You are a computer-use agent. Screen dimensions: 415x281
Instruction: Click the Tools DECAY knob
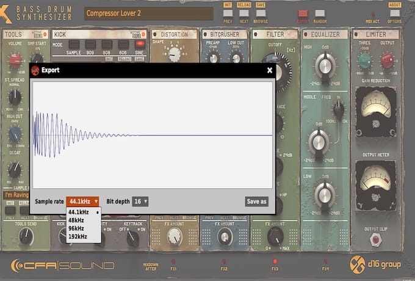15,170
